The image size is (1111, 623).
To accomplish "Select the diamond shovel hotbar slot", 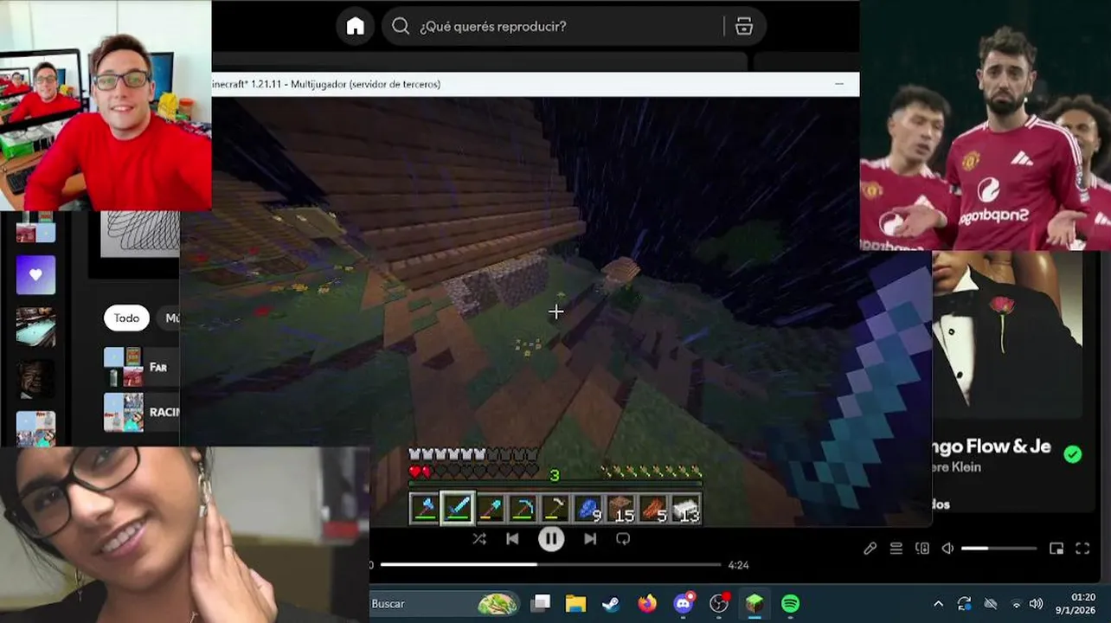I will (491, 509).
